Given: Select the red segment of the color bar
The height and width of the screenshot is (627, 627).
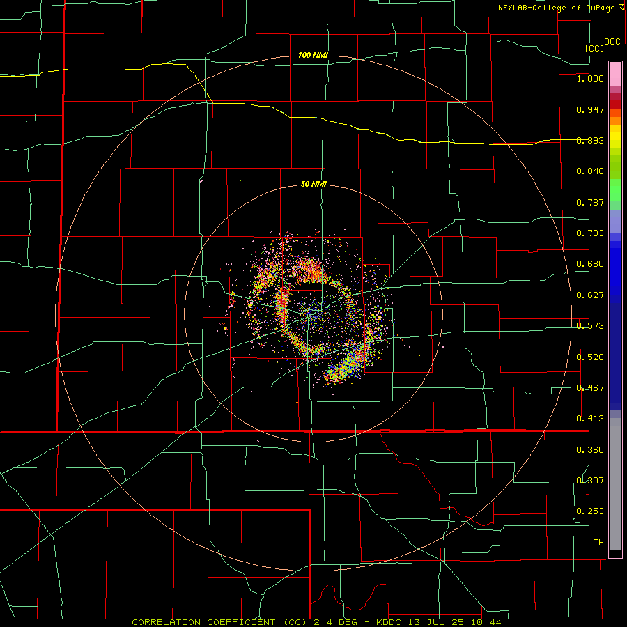Looking at the screenshot, I should point(615,104).
